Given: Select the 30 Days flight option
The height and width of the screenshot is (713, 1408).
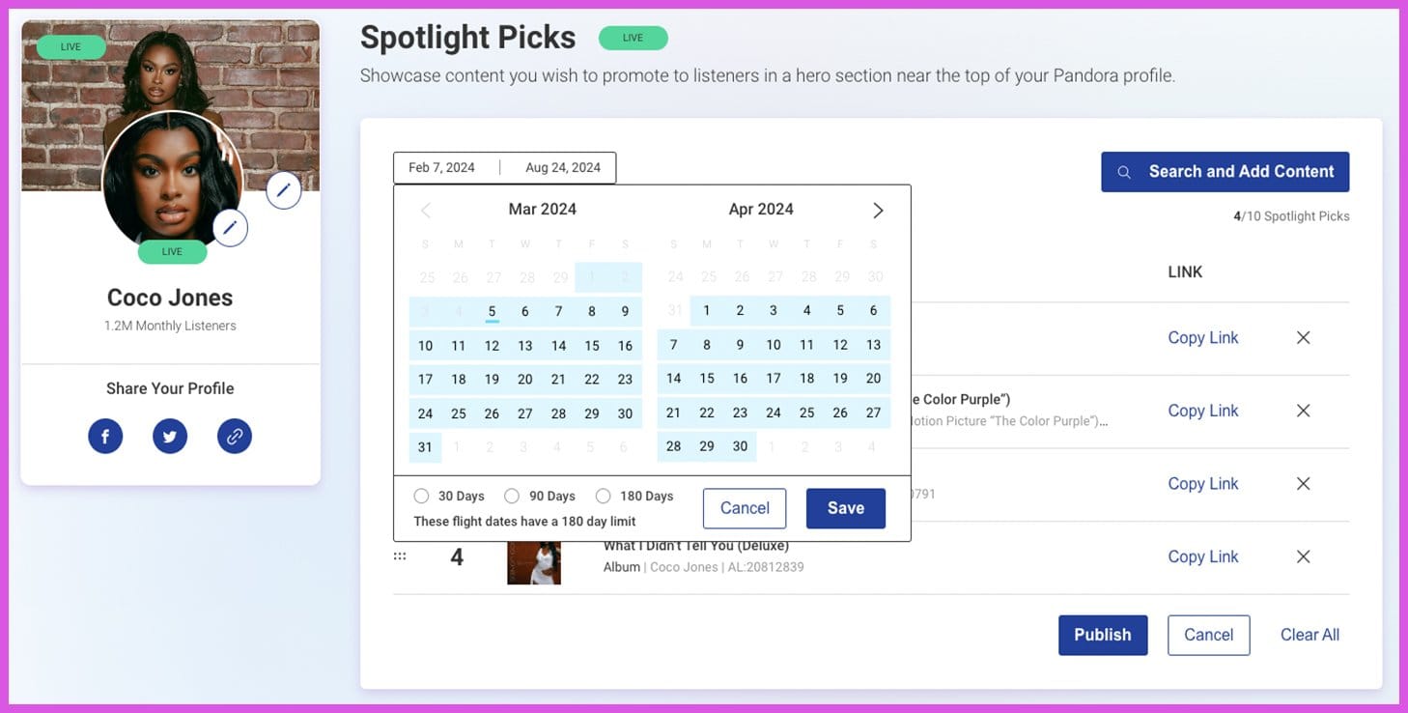Looking at the screenshot, I should click(x=422, y=495).
